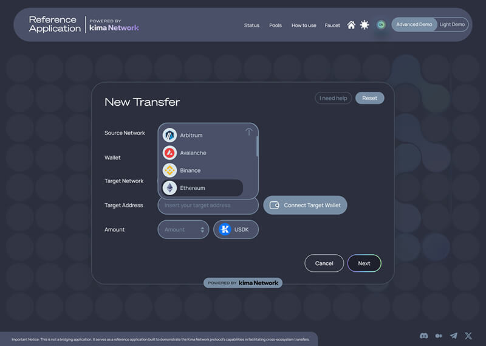
Task: Click the I need help button
Action: (x=333, y=98)
